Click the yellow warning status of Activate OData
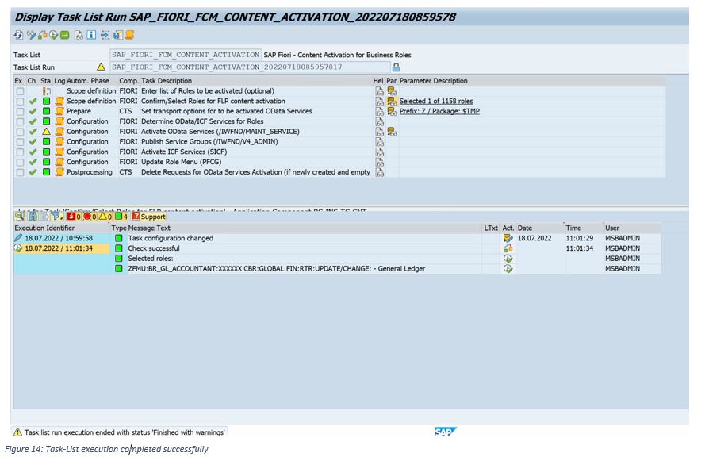The height and width of the screenshot is (457, 705). point(46,132)
